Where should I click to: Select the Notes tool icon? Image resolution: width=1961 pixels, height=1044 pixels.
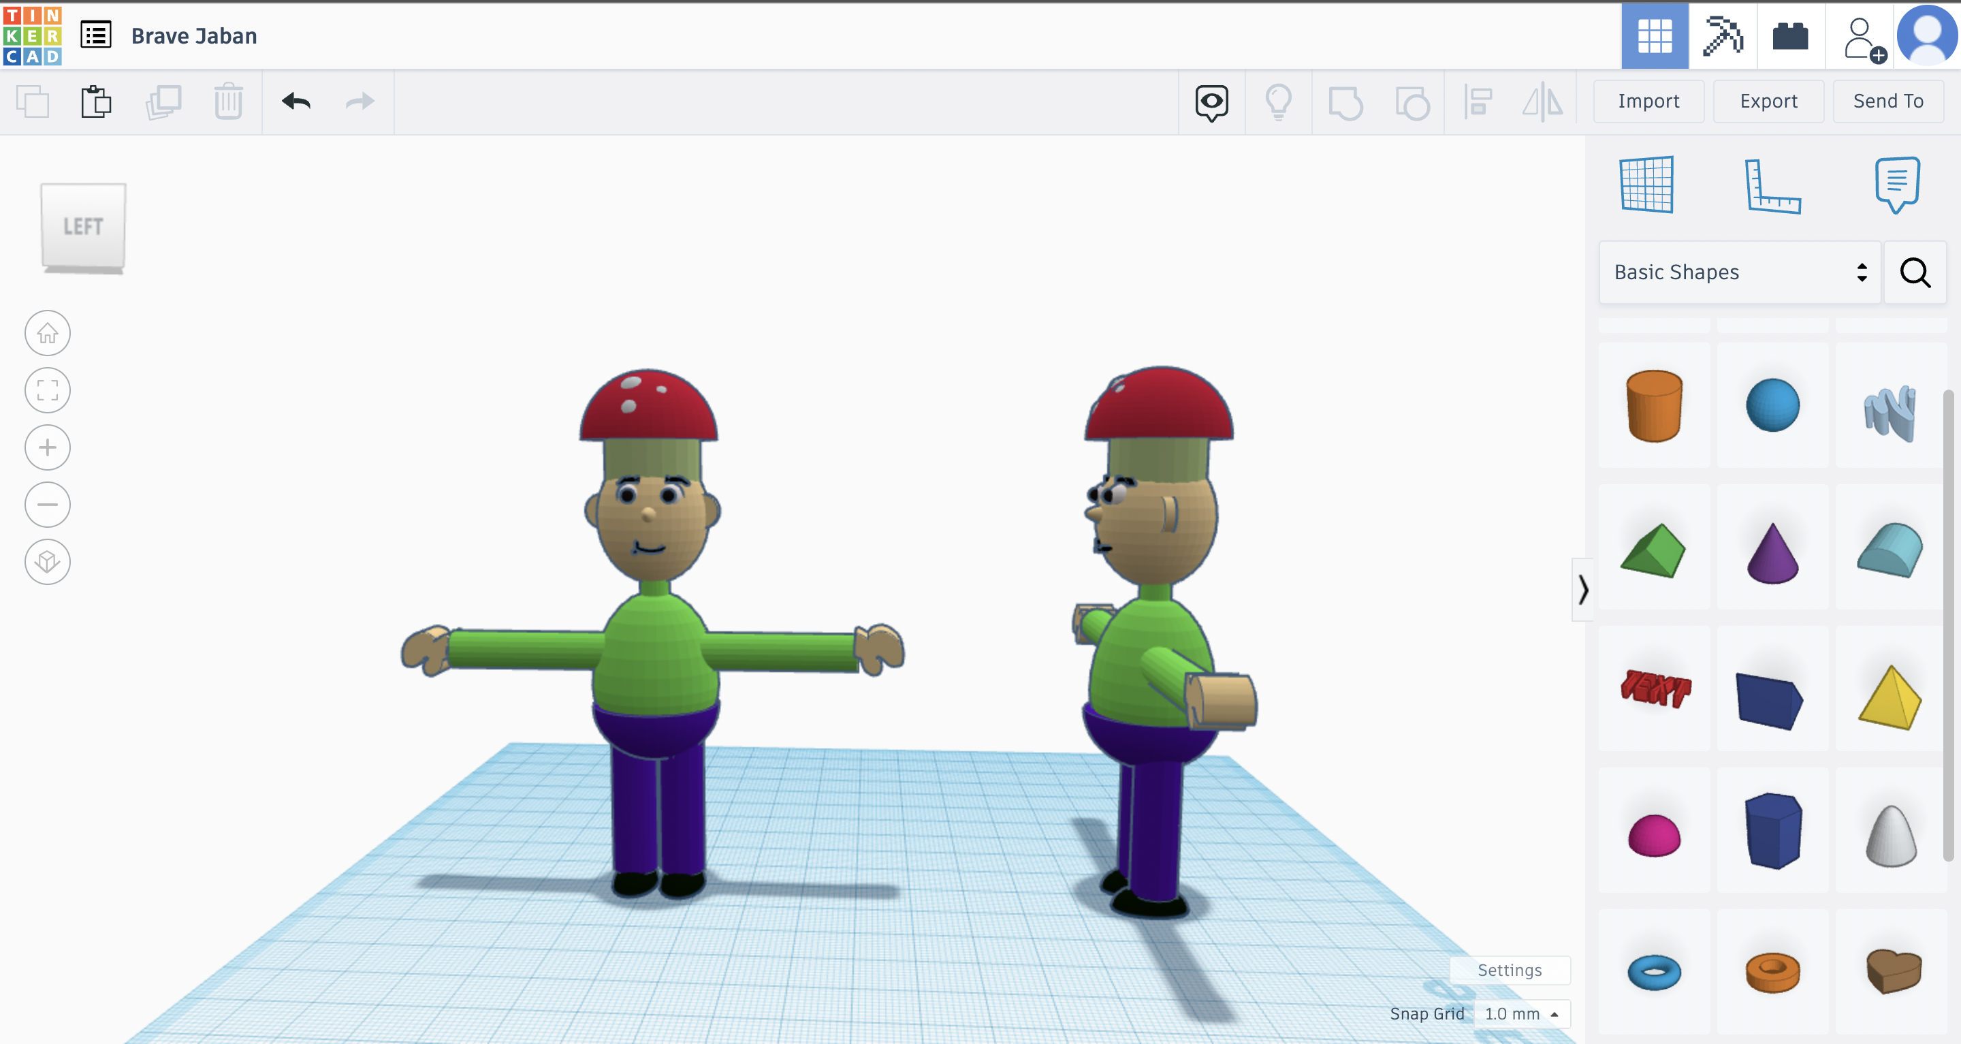click(1896, 185)
